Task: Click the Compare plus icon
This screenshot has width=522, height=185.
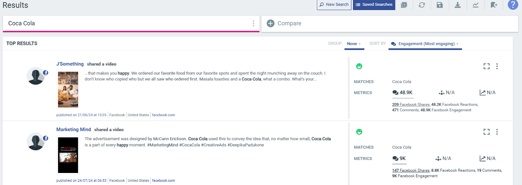Action: point(270,23)
